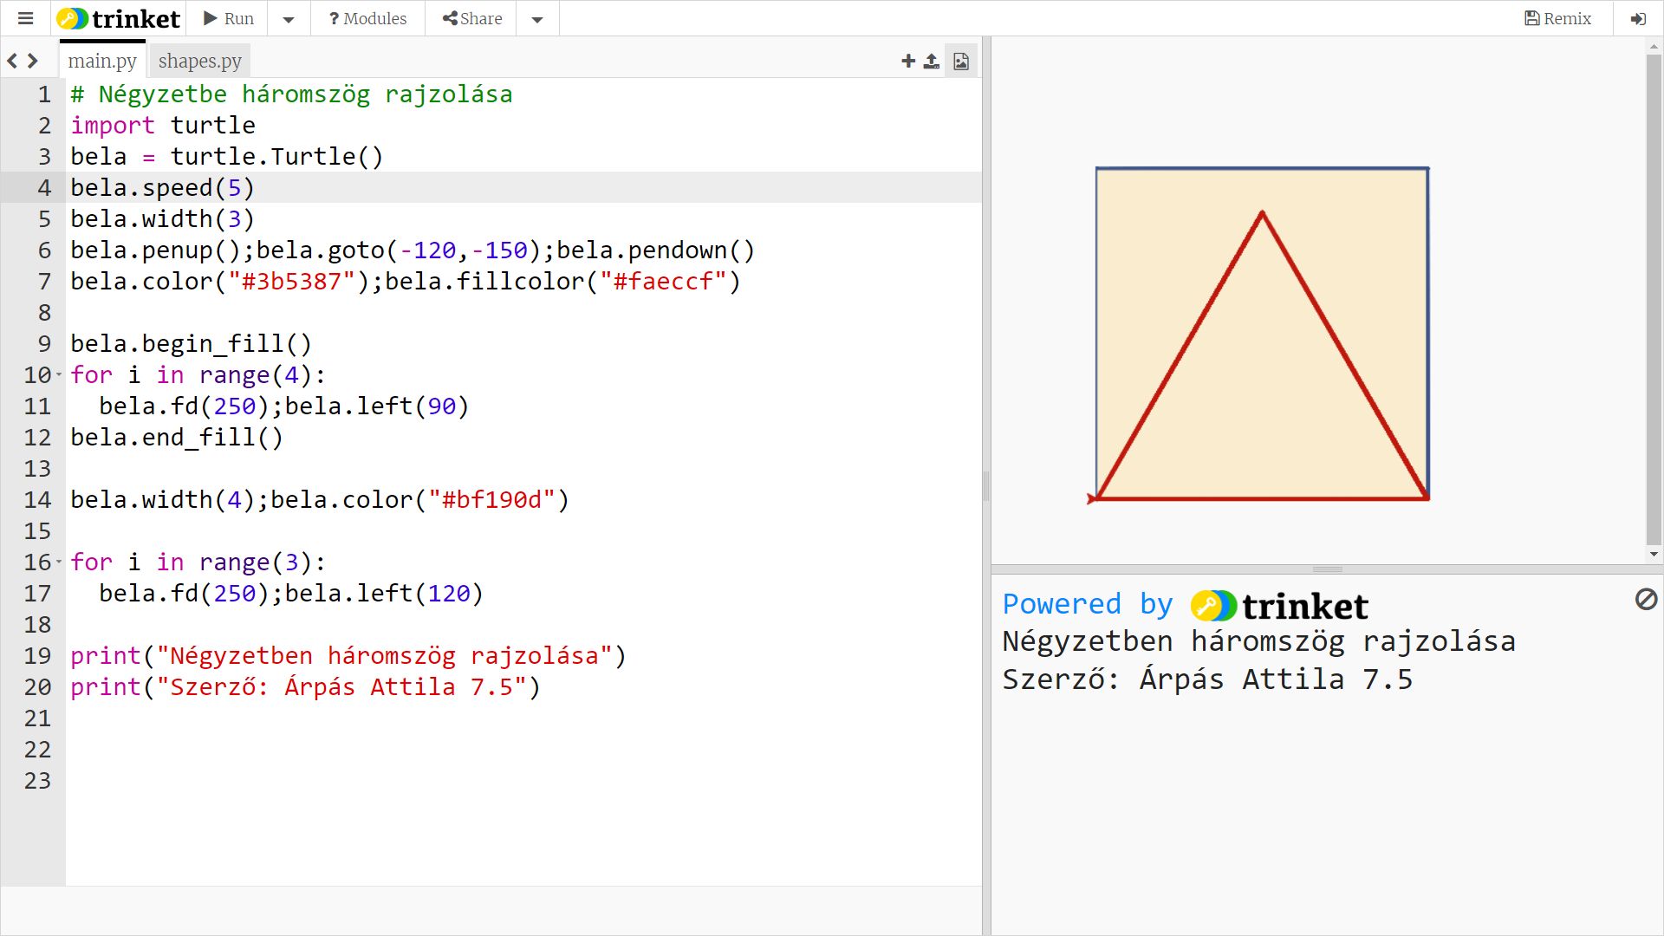Screen dimensions: 1664x936
Task: Click the Remix button
Action: click(x=1557, y=18)
